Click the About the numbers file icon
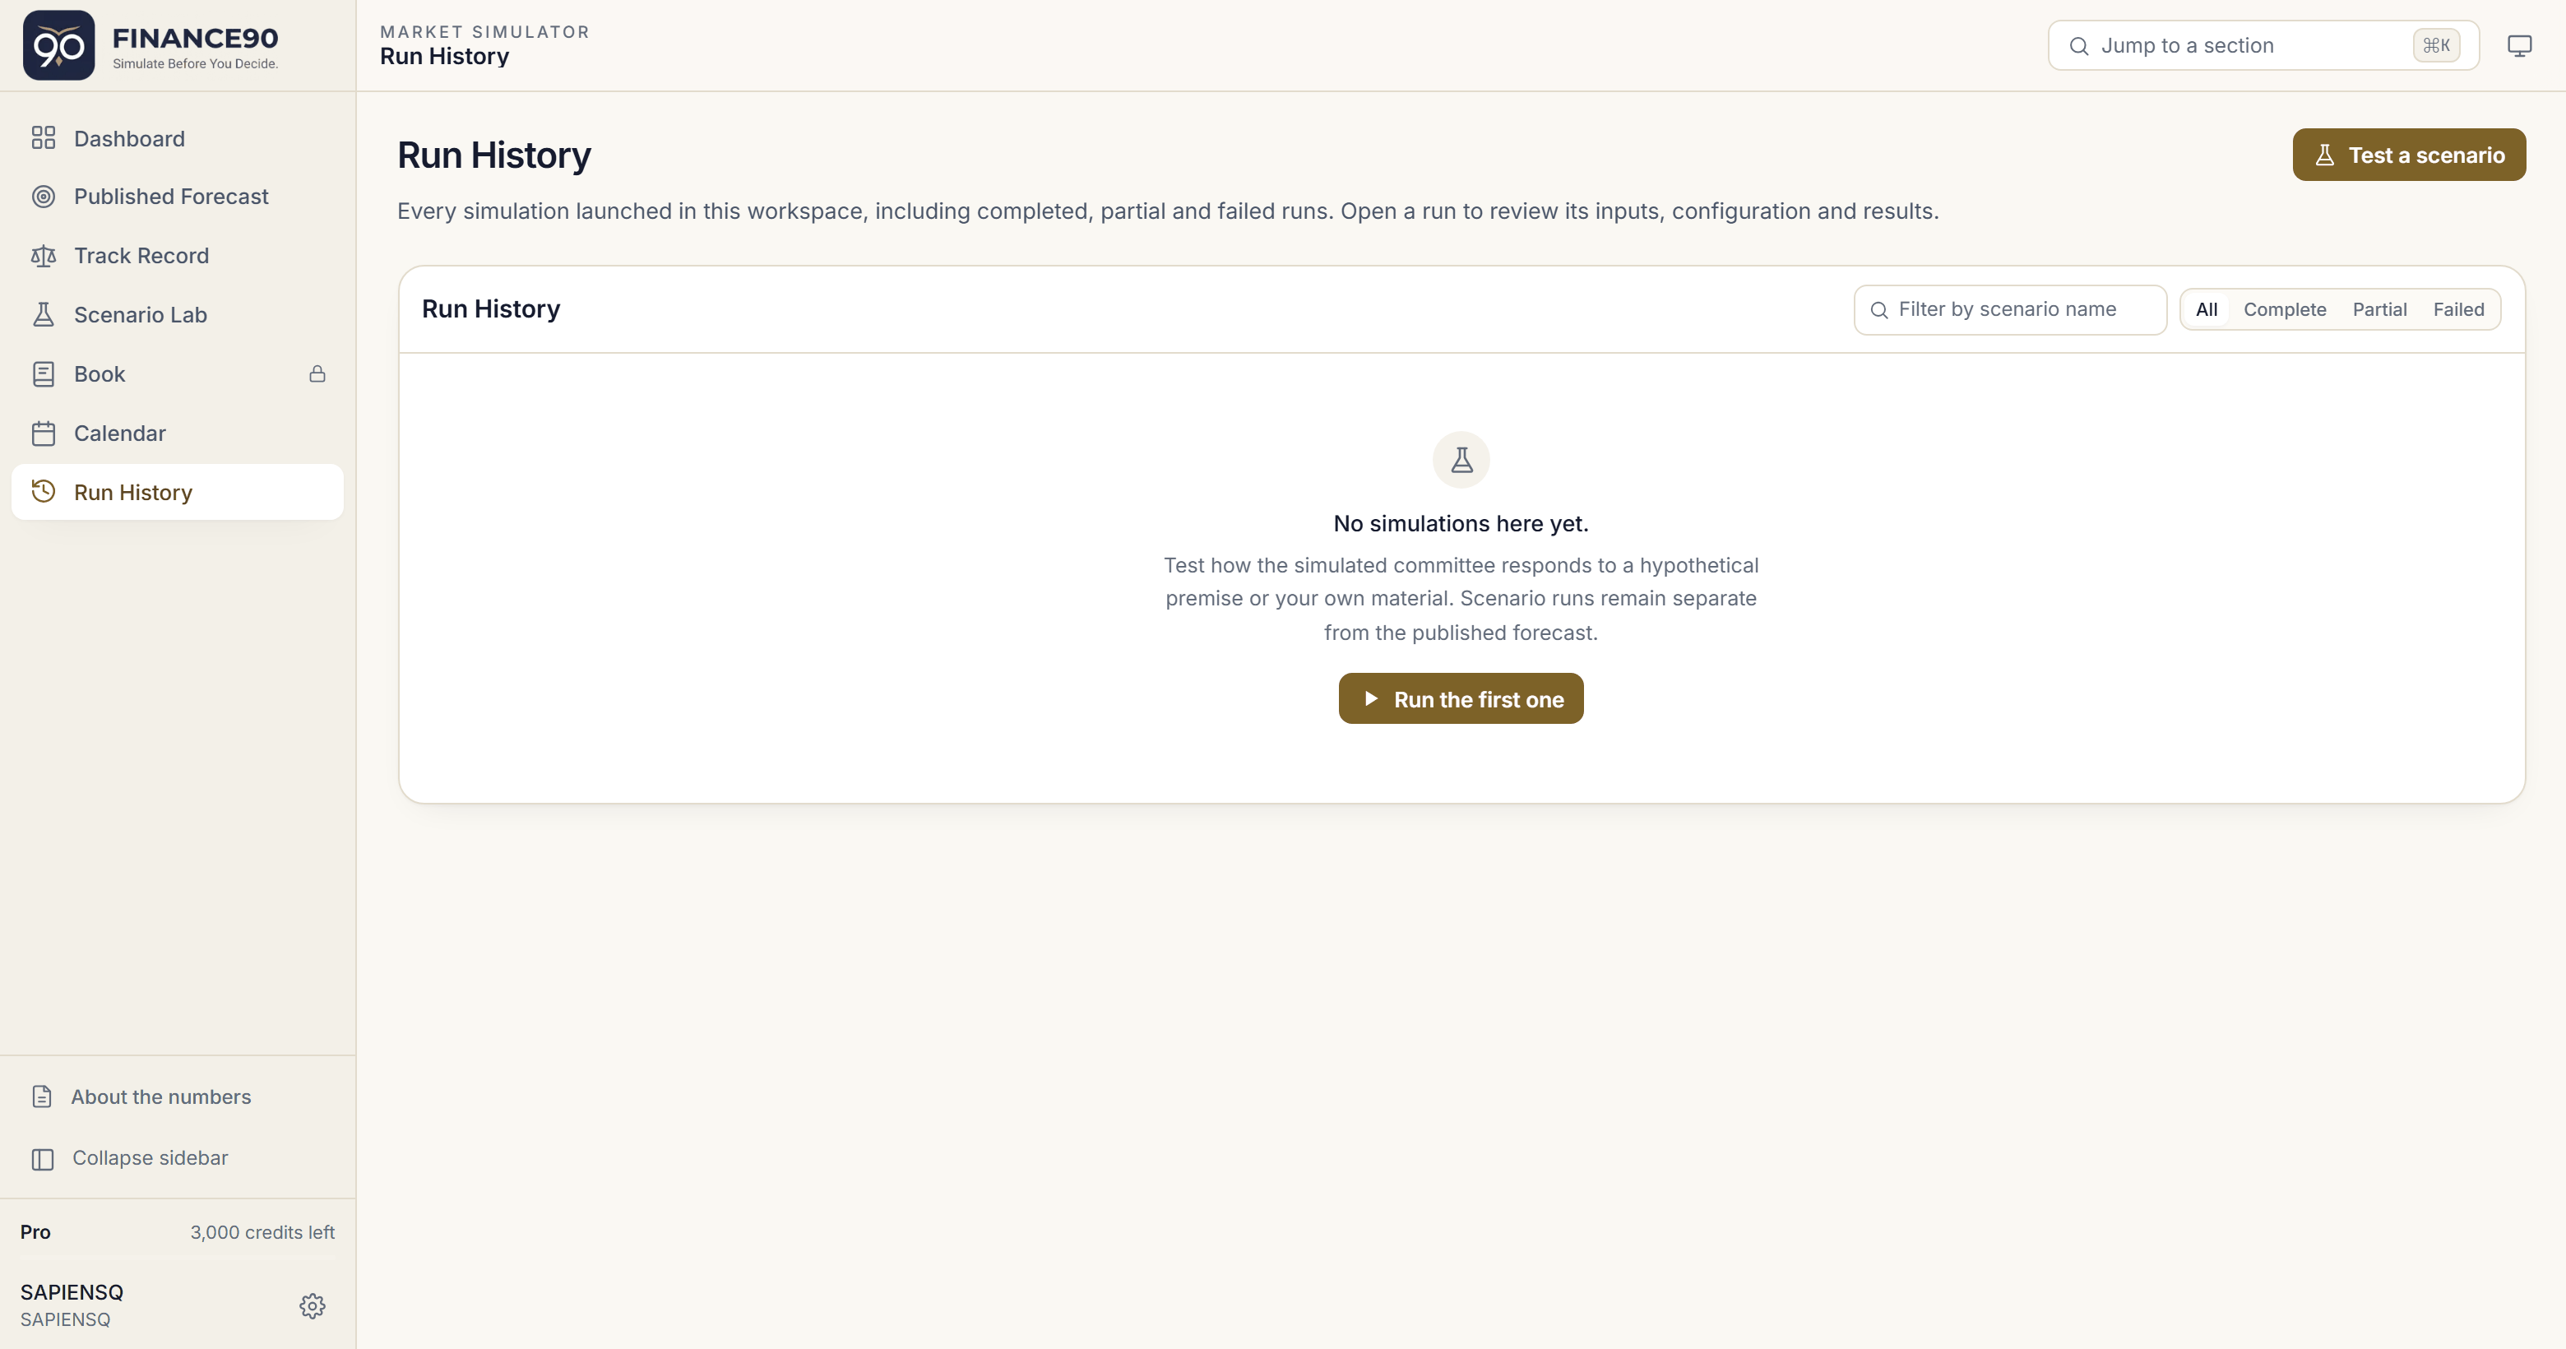 coord(42,1096)
